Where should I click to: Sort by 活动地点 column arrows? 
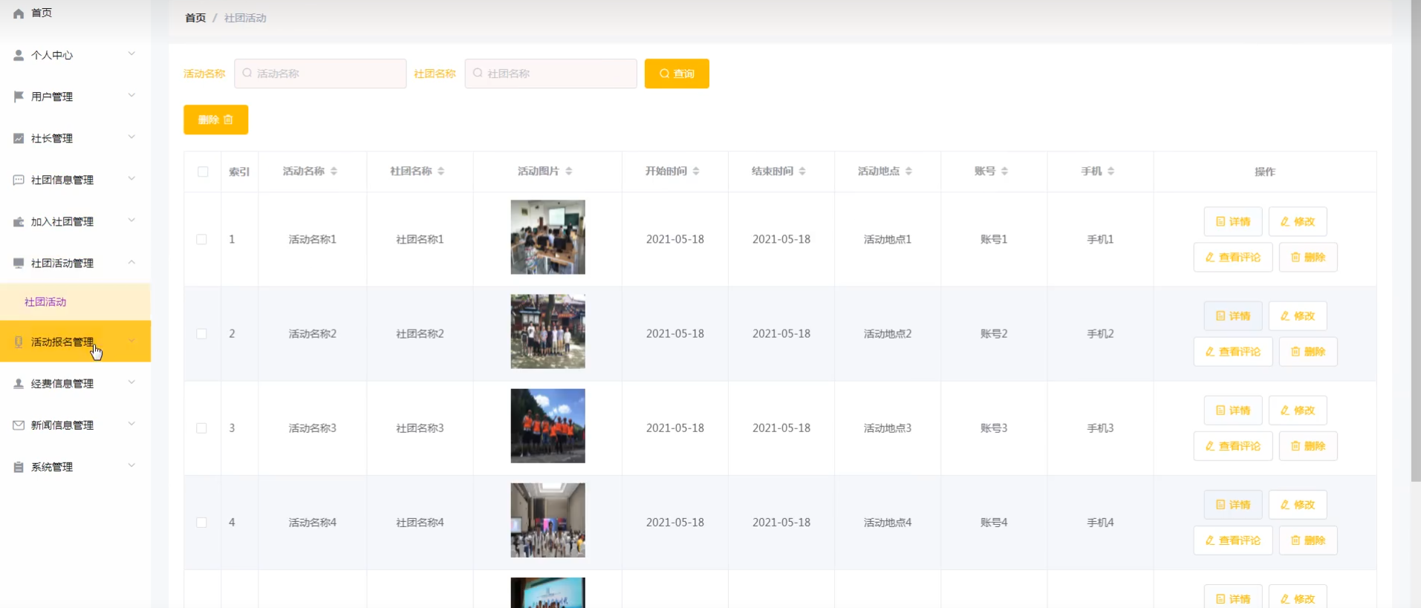[x=908, y=171]
